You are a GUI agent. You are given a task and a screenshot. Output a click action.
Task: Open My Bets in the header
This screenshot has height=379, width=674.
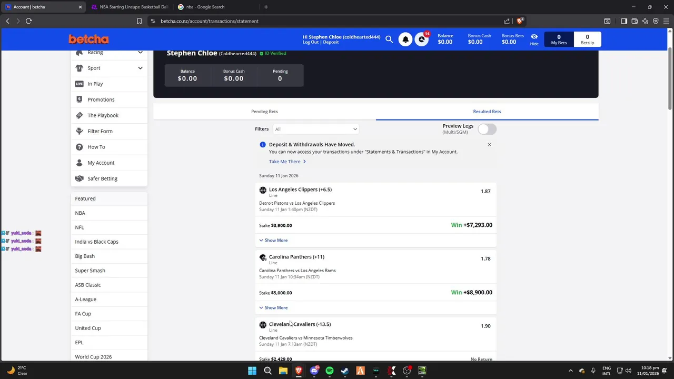[x=559, y=39]
